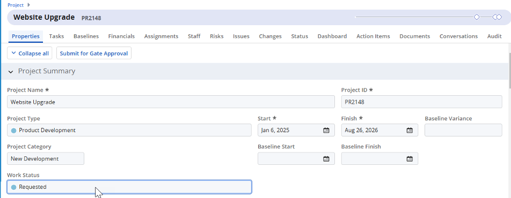
Task: Click the Website Upgrade header title
Action: (x=44, y=17)
